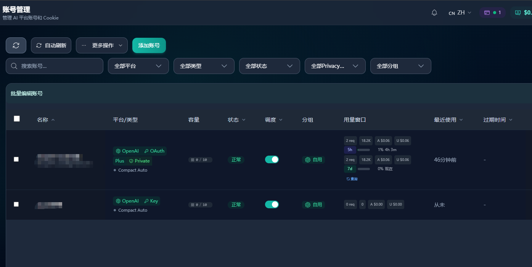Toggle scheduling switch for the OAuth account
The height and width of the screenshot is (267, 532).
272,159
